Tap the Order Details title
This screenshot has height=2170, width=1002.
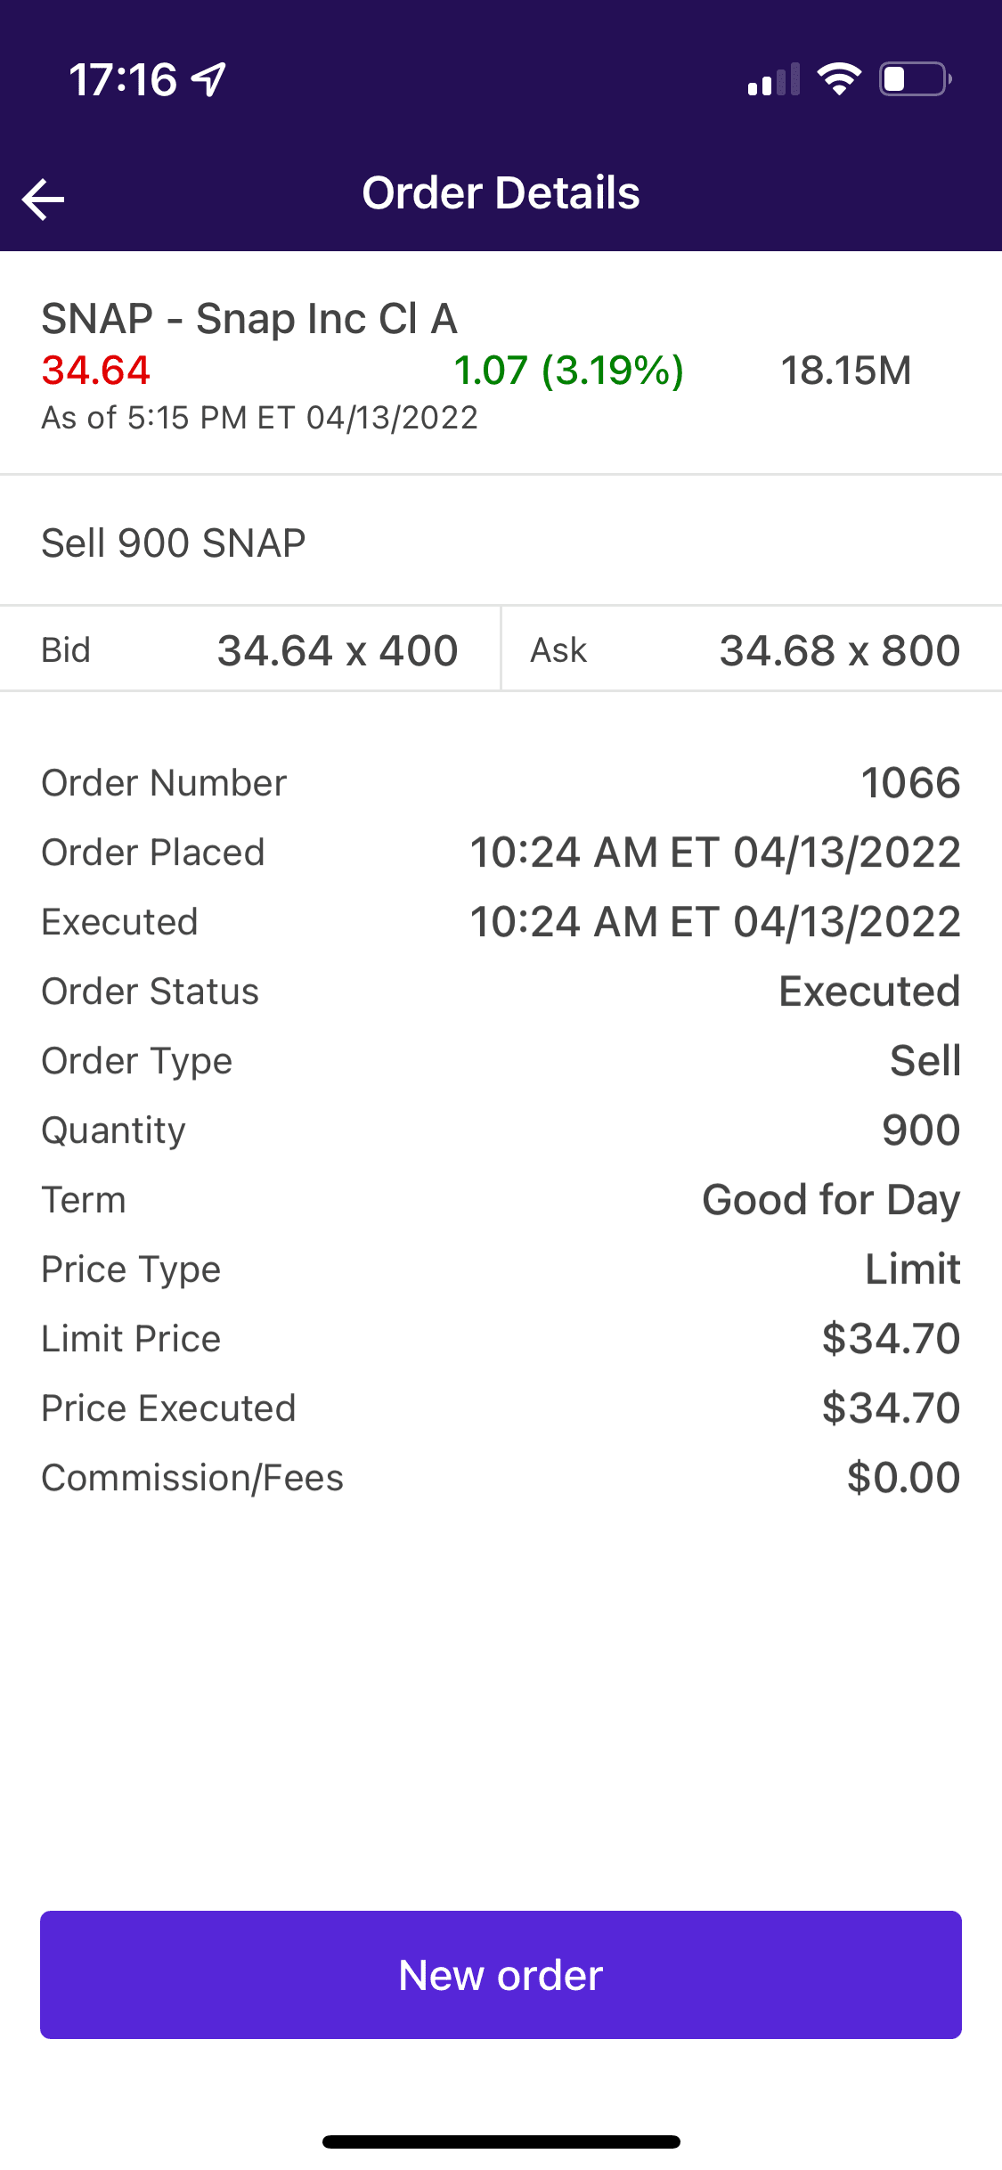point(501,193)
